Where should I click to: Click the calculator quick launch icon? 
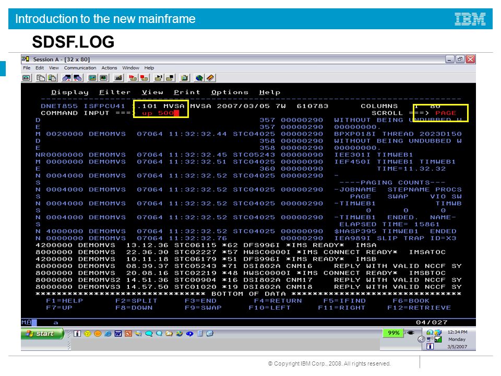(x=200, y=334)
